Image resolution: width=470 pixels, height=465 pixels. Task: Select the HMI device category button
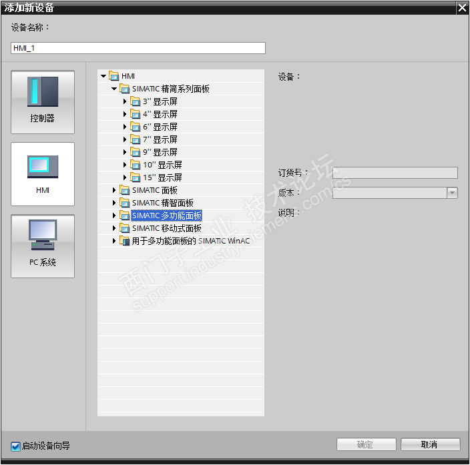click(43, 174)
